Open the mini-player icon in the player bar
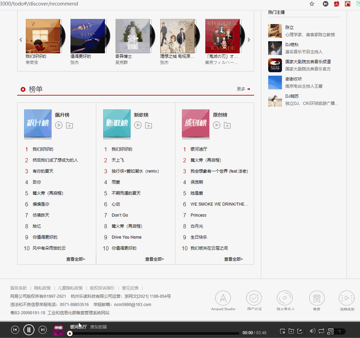Image resolution: width=360 pixels, height=338 pixels. click(x=283, y=331)
